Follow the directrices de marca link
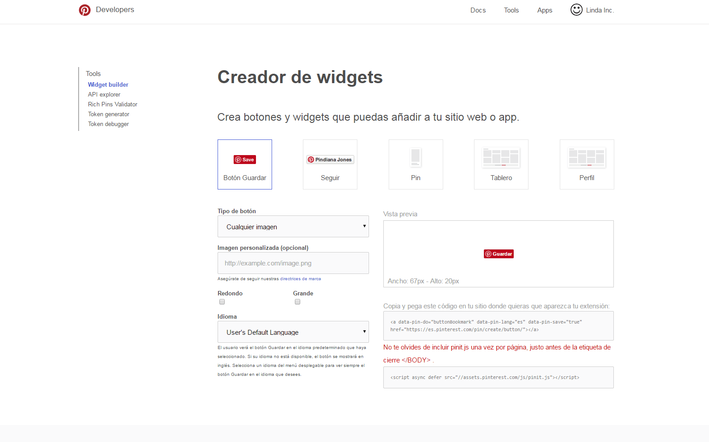 point(300,279)
